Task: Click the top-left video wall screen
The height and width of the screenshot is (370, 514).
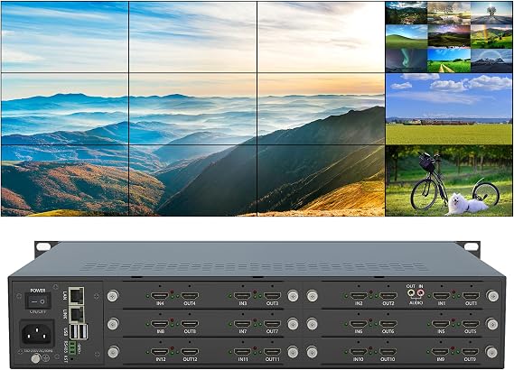Action: pos(64,37)
